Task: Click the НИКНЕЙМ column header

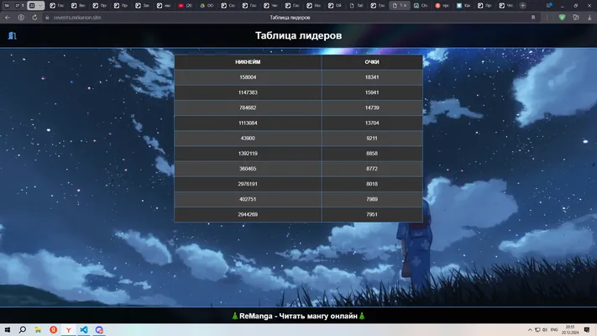Action: pos(248,61)
